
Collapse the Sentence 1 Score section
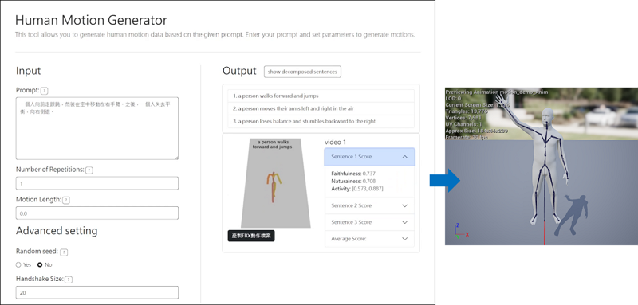[369, 157]
